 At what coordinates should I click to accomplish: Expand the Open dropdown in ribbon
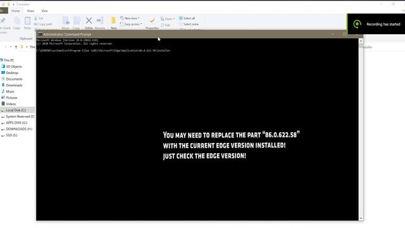168,18
